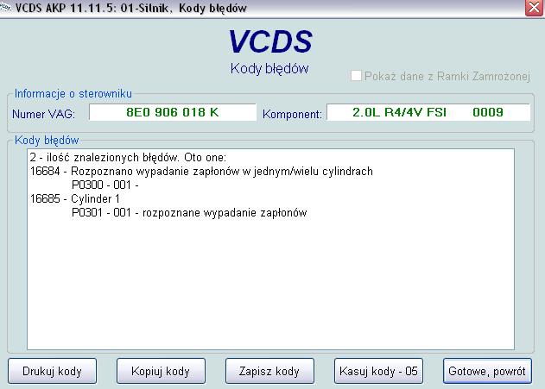Click the Komponent field 2.0L R4/4V FSI
Image resolution: width=545 pixels, height=389 pixels.
pyautogui.click(x=428, y=112)
